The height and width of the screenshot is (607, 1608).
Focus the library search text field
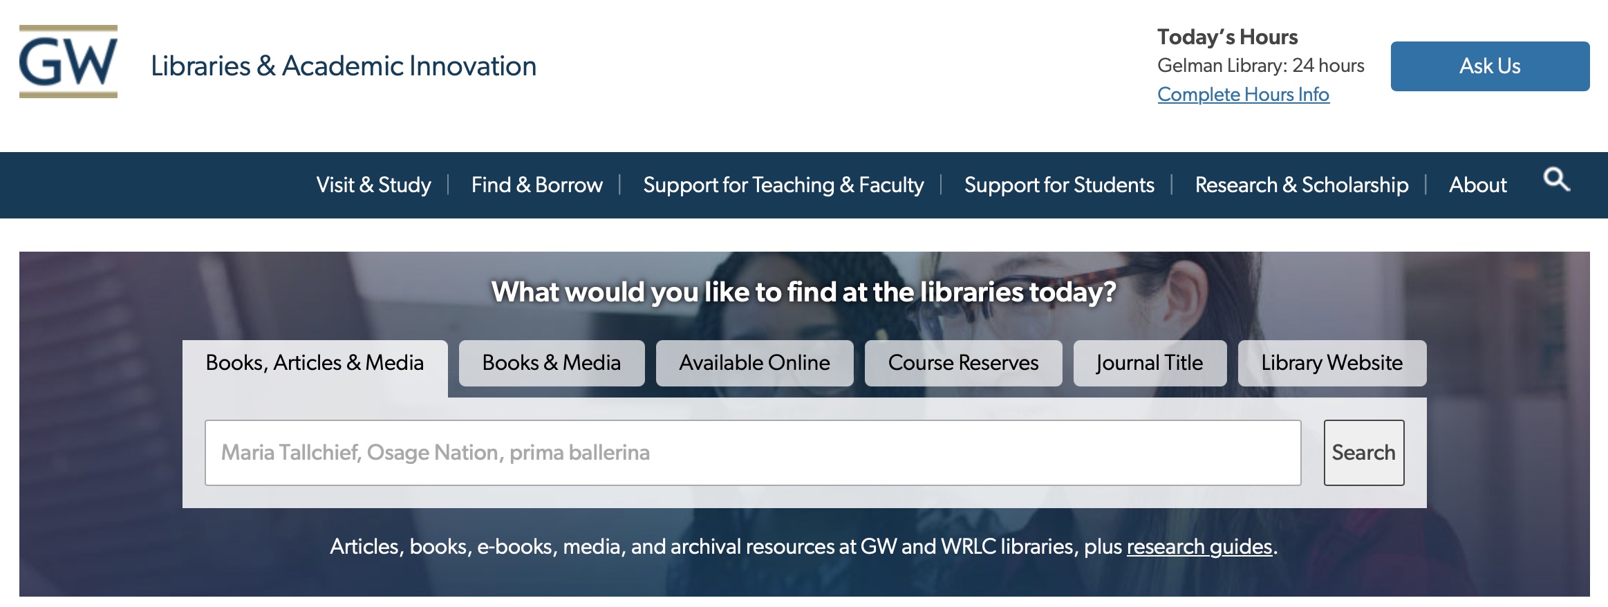[x=752, y=453]
